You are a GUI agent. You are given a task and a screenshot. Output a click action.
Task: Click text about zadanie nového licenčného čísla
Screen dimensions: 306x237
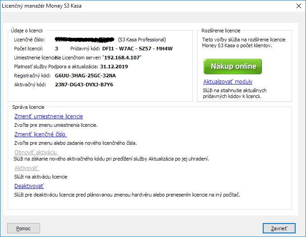76,143
